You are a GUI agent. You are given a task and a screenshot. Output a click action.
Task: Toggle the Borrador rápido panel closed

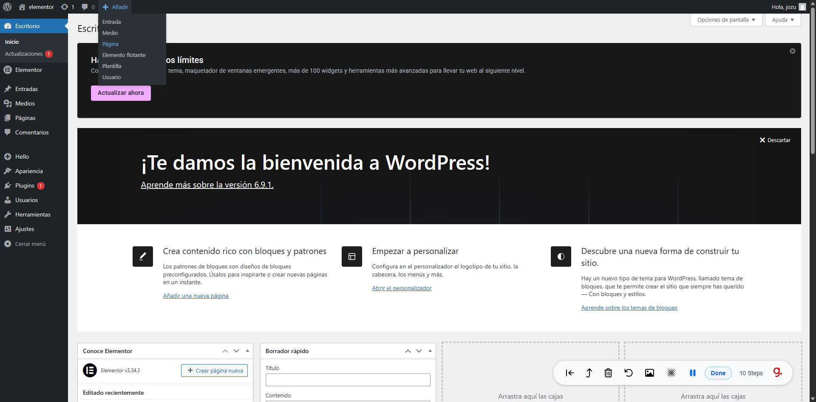click(430, 351)
